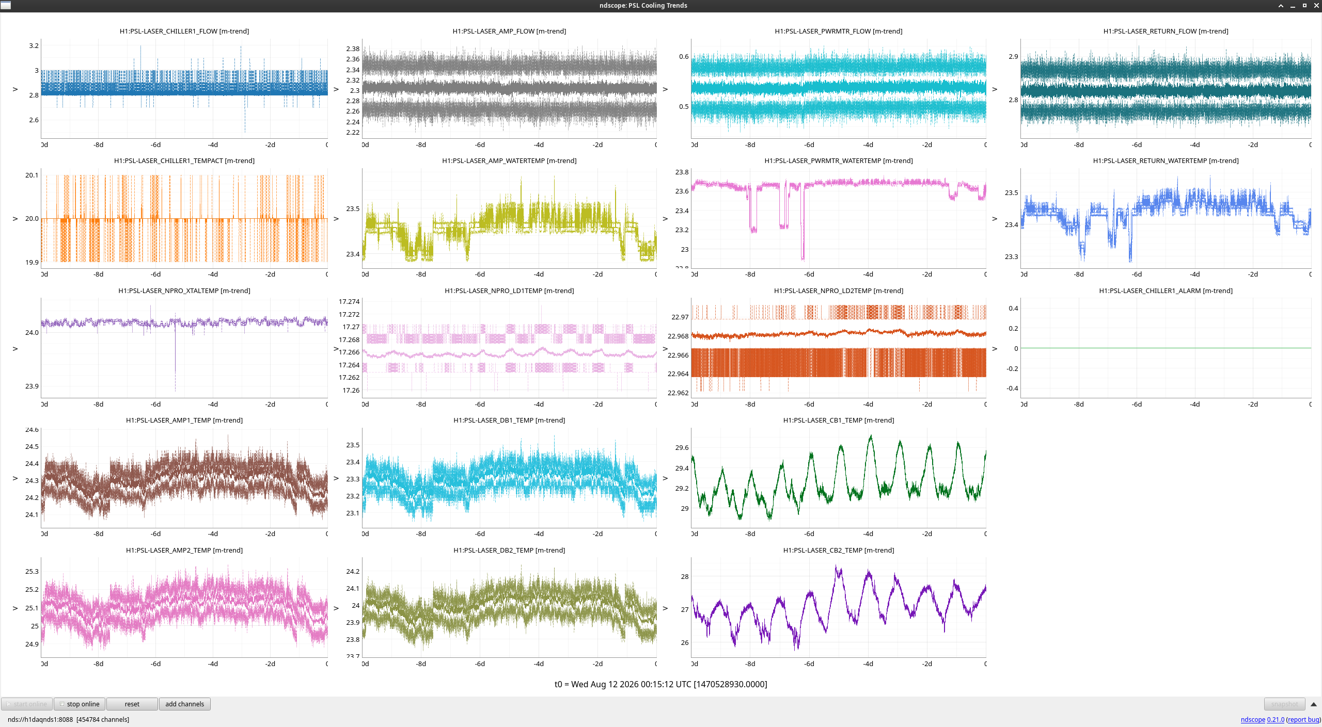
Task: Click the t0 timestamp label
Action: pos(661,684)
